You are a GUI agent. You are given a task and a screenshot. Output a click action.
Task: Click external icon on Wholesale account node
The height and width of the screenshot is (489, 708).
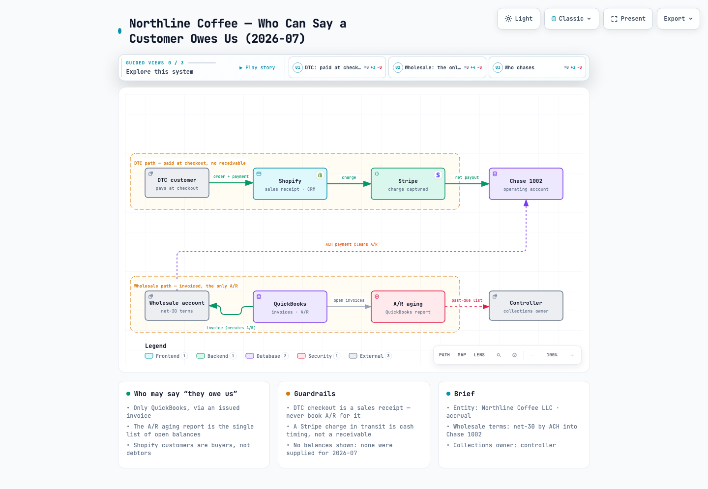click(151, 296)
